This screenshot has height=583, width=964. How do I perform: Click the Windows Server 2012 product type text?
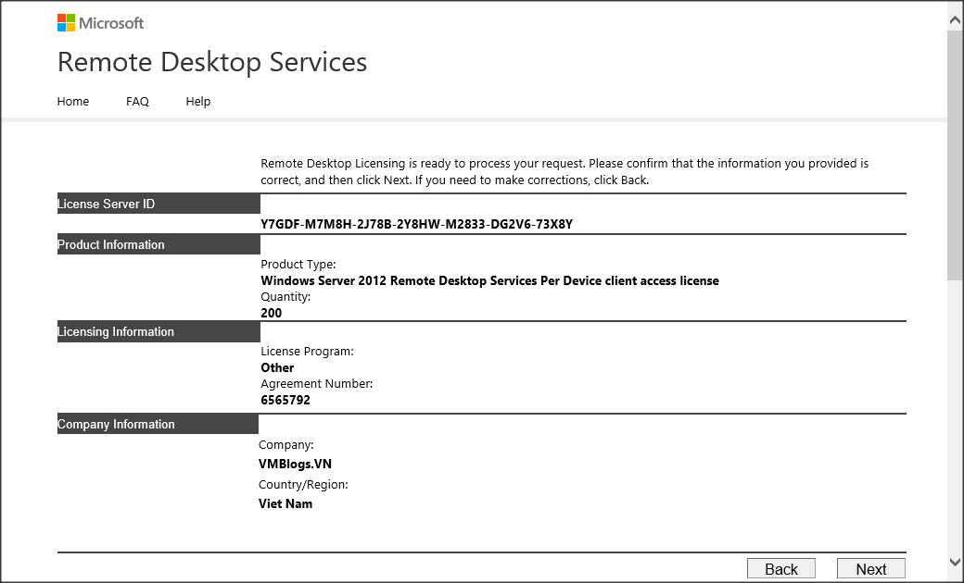[489, 280]
